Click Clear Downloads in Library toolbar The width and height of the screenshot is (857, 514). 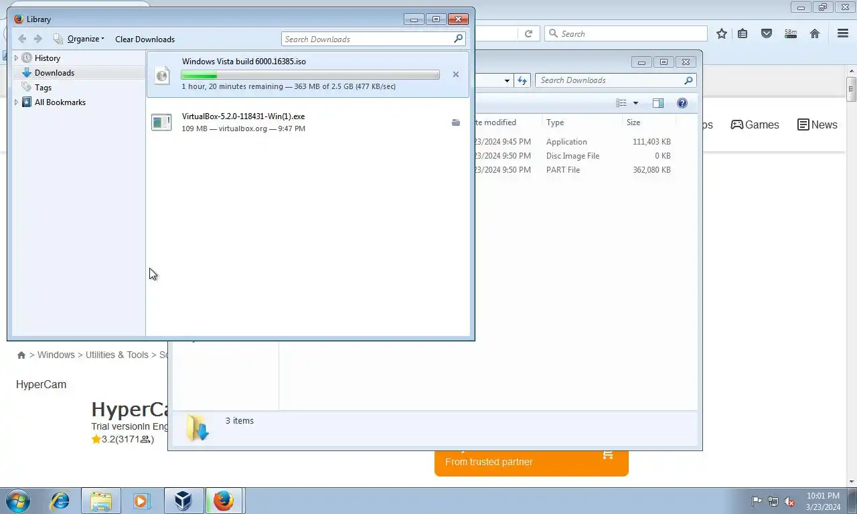(x=145, y=39)
